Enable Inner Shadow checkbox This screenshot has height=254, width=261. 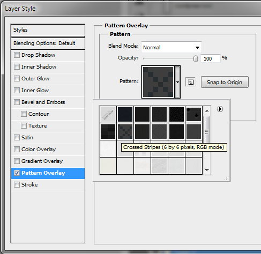[17, 66]
